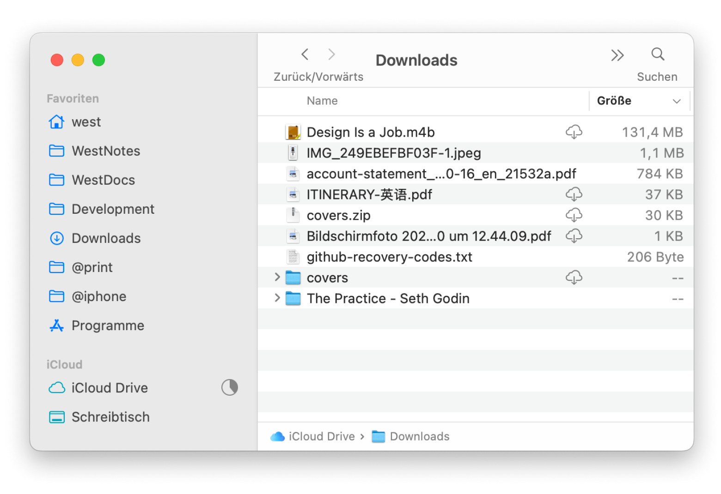721x494 pixels.
Task: Select github-recovery-codes.txt file name
Action: coord(390,257)
